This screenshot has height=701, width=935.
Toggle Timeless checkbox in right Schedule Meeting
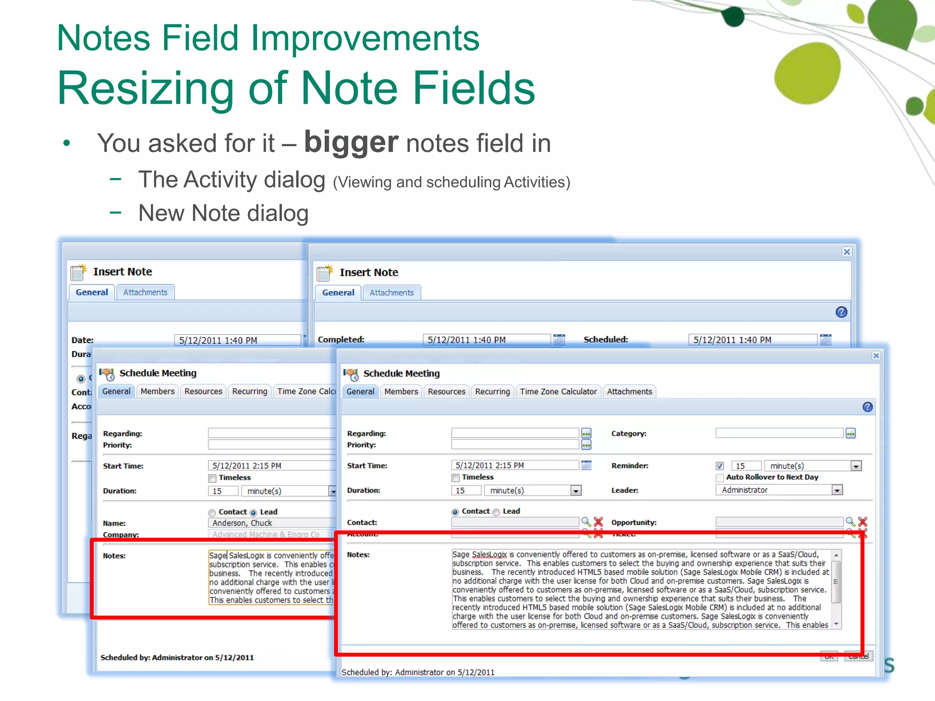coord(455,477)
